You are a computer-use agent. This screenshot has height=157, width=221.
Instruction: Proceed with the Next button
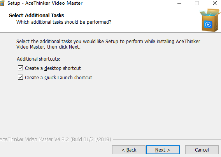pyautogui.click(x=163, y=150)
